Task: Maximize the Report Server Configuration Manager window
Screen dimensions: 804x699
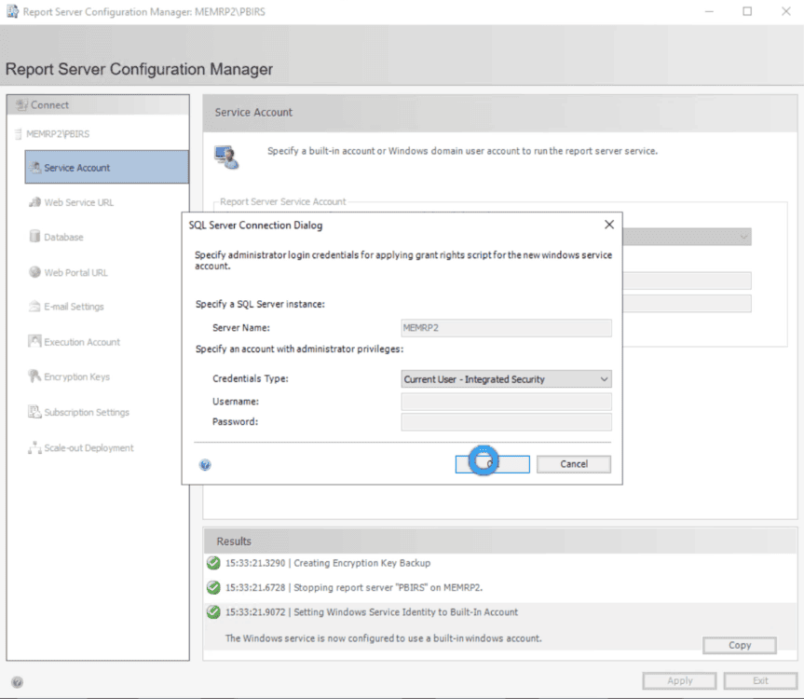Action: pos(747,11)
